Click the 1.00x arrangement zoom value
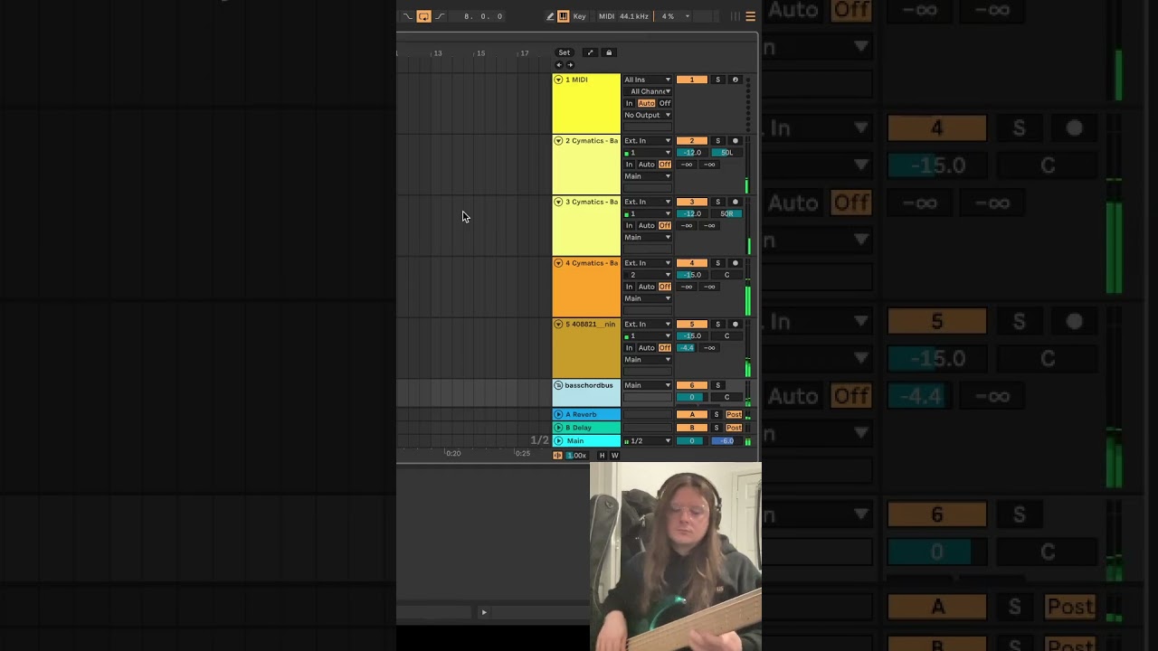Viewport: 1158px width, 651px height. pyautogui.click(x=577, y=456)
